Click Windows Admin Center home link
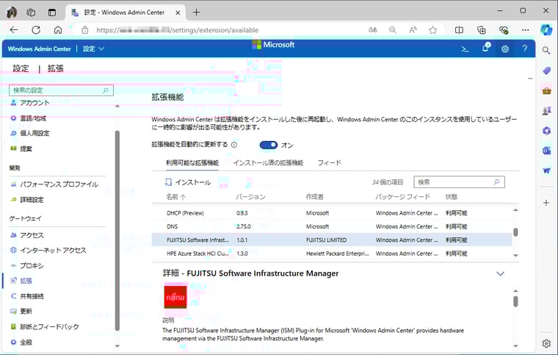The image size is (558, 355). click(40, 49)
